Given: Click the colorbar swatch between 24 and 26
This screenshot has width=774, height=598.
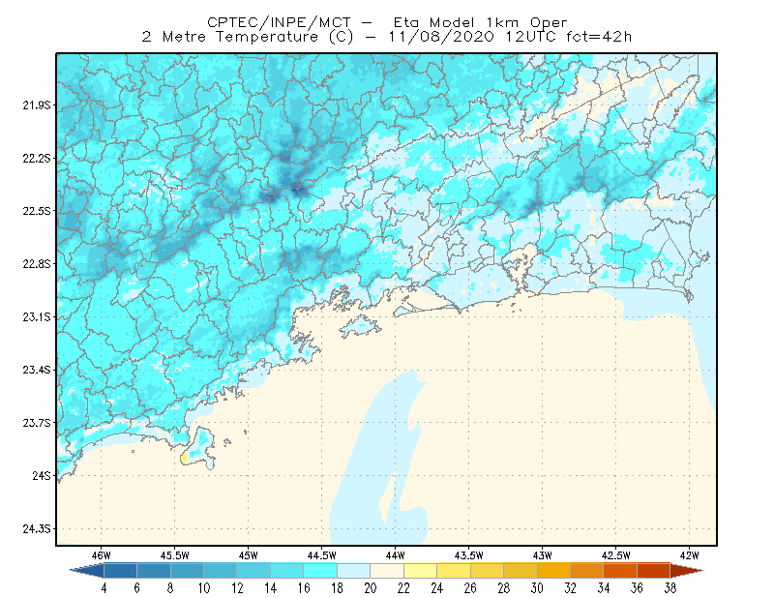Looking at the screenshot, I should 454,571.
